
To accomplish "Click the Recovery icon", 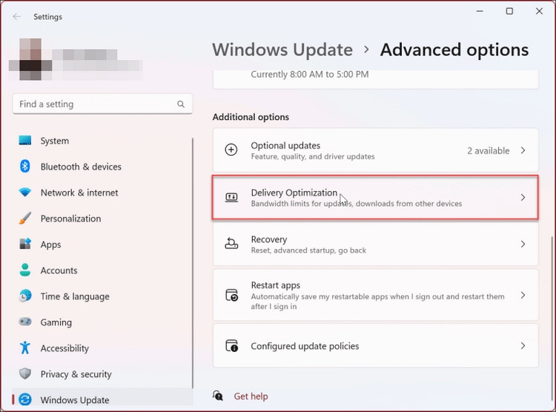I will point(231,244).
